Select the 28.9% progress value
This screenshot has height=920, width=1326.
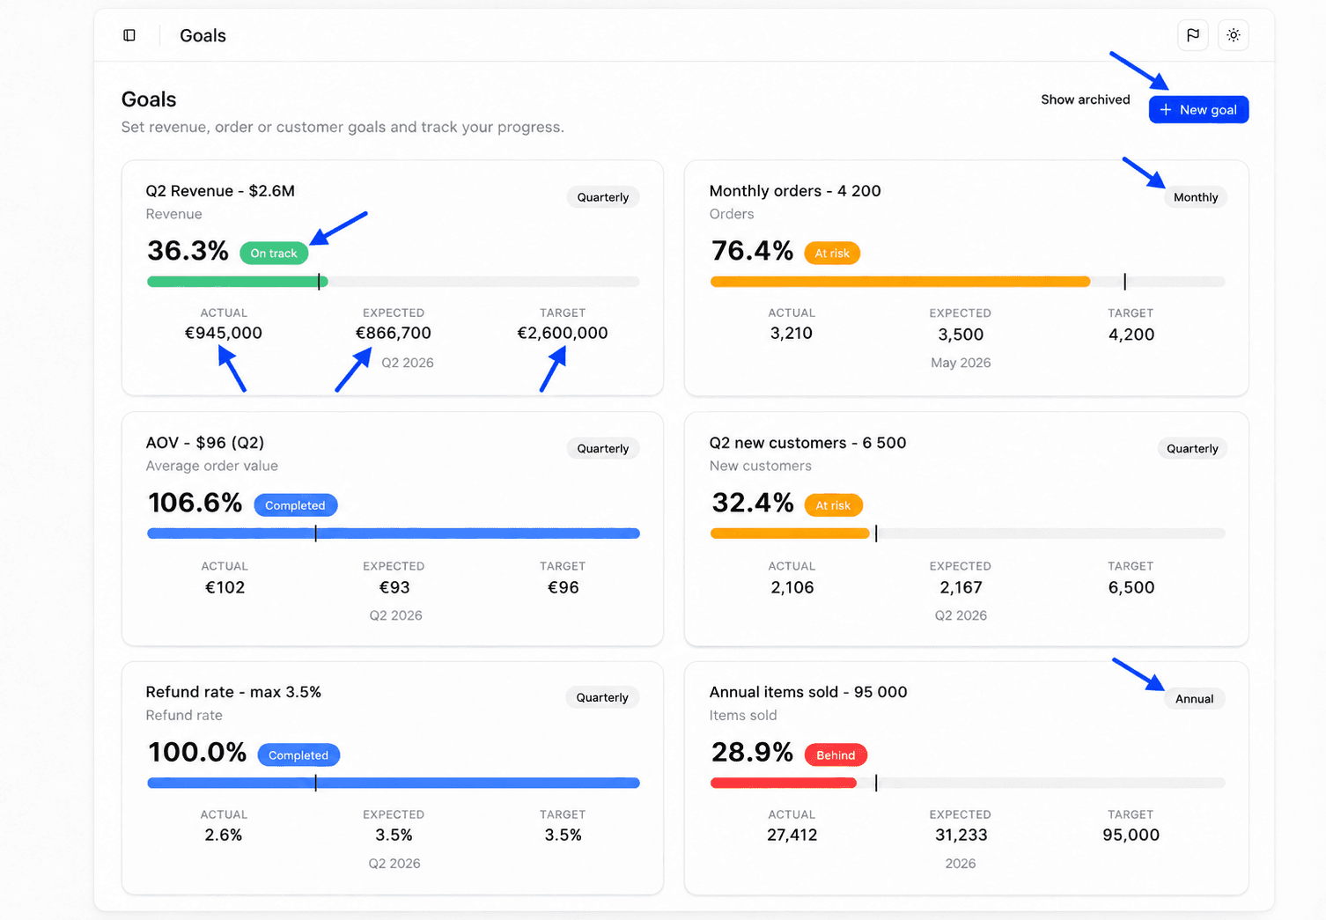pyautogui.click(x=753, y=753)
